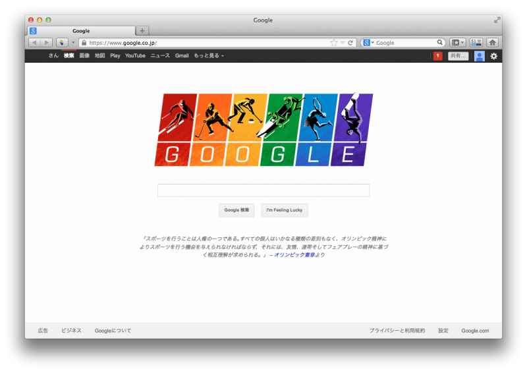
Task: Select 検索 in the Google bar
Action: click(69, 55)
